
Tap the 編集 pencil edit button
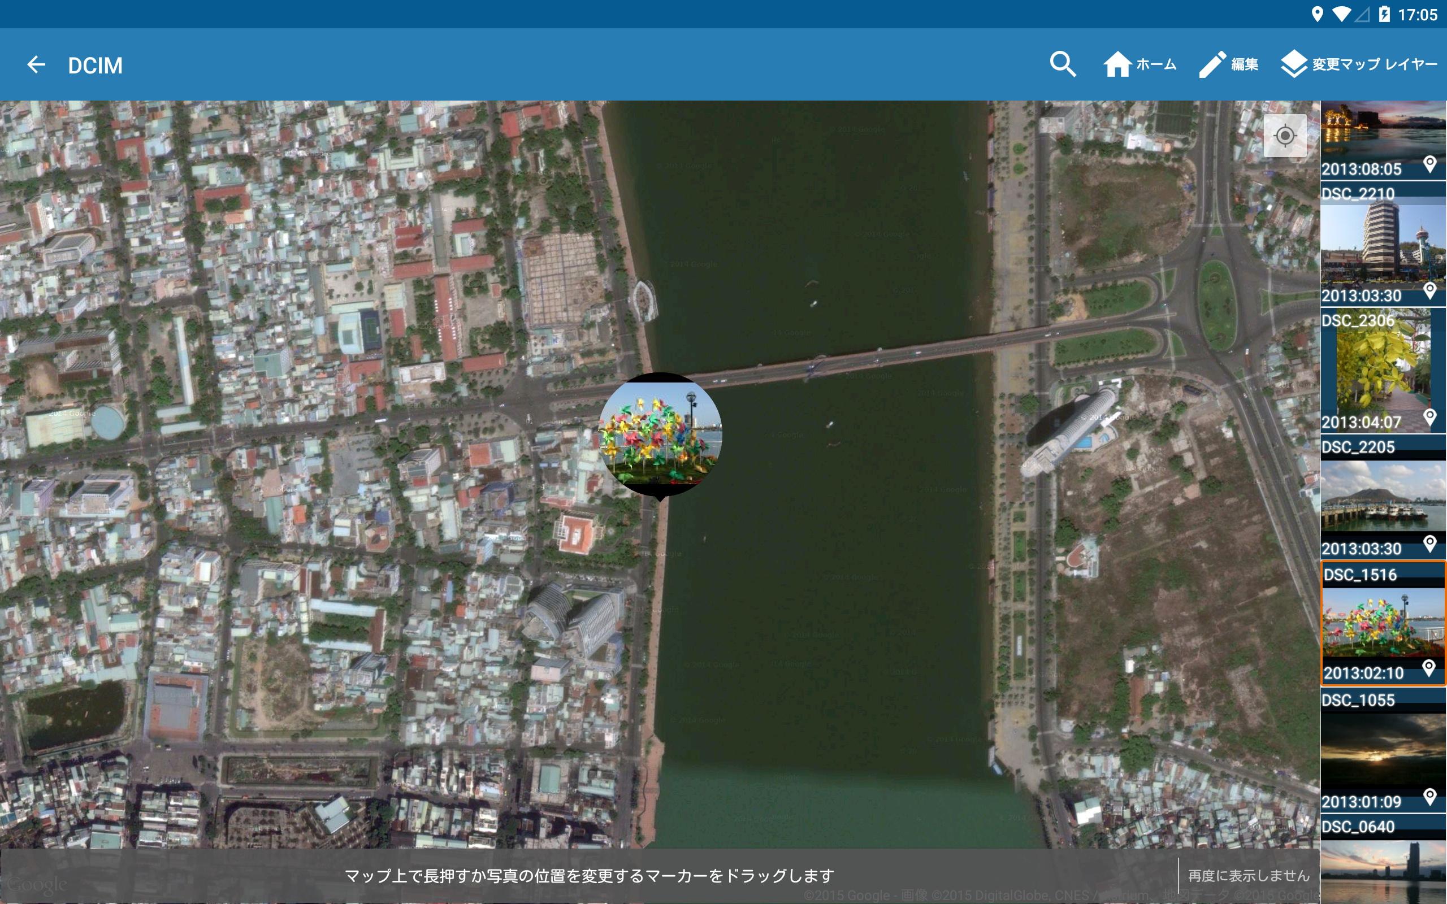pyautogui.click(x=1229, y=64)
